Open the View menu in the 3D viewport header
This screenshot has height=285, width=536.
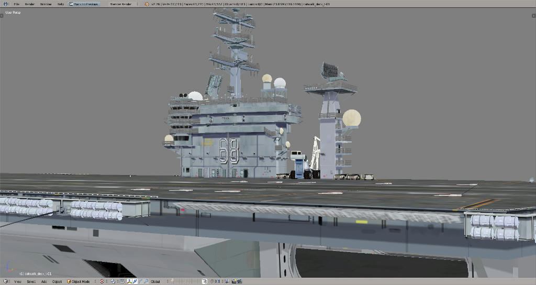click(18, 281)
